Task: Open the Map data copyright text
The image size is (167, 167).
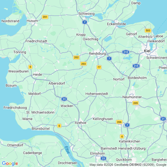Action: click(128, 165)
